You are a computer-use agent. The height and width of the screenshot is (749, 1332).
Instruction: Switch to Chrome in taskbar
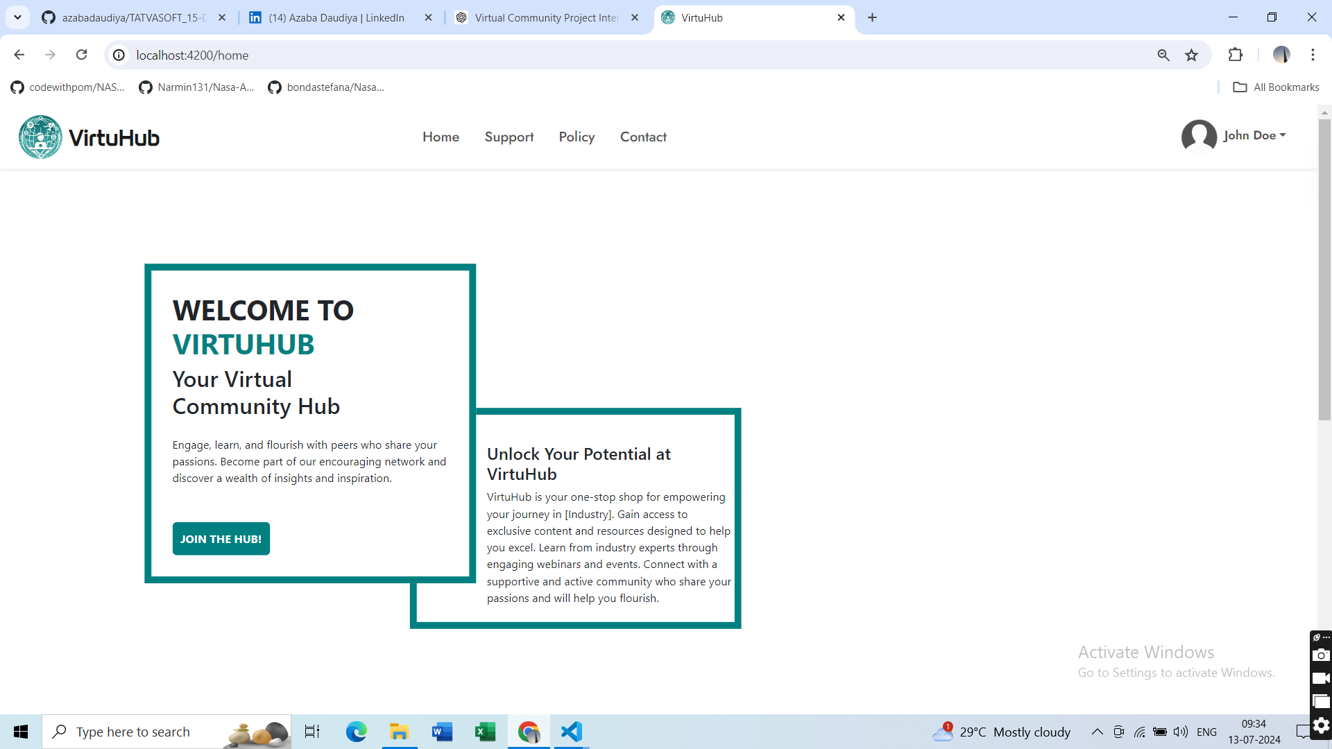pyautogui.click(x=529, y=732)
